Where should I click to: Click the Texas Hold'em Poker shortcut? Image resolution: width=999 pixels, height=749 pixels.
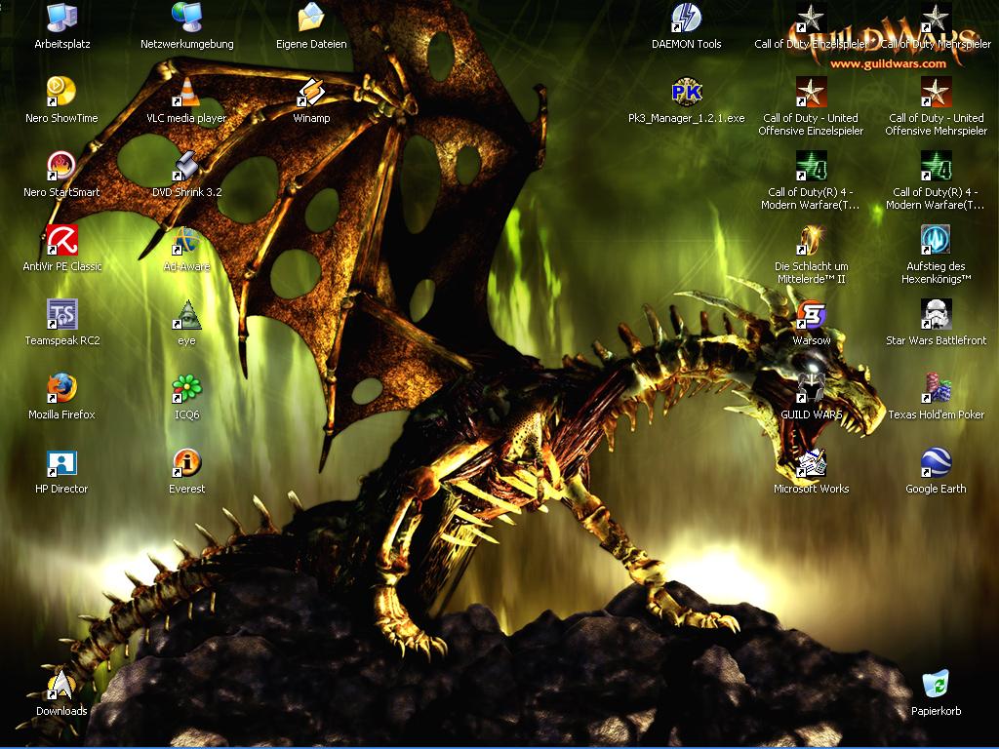(936, 388)
